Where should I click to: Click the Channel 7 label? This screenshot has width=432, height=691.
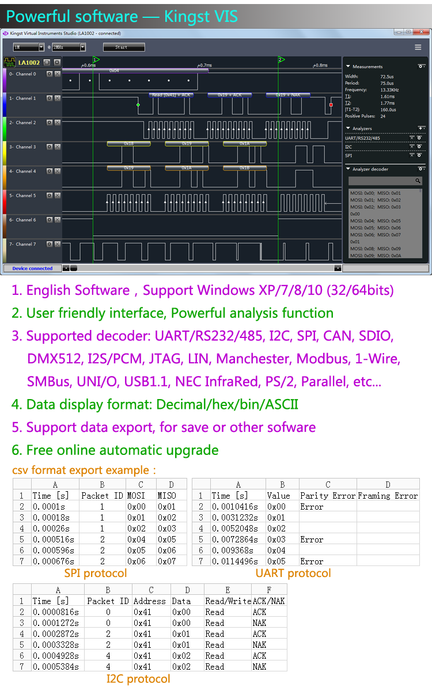coord(22,244)
